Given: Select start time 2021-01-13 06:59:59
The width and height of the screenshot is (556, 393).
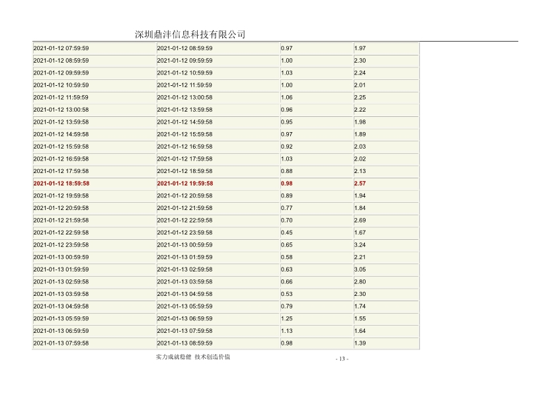Looking at the screenshot, I should [x=61, y=331].
